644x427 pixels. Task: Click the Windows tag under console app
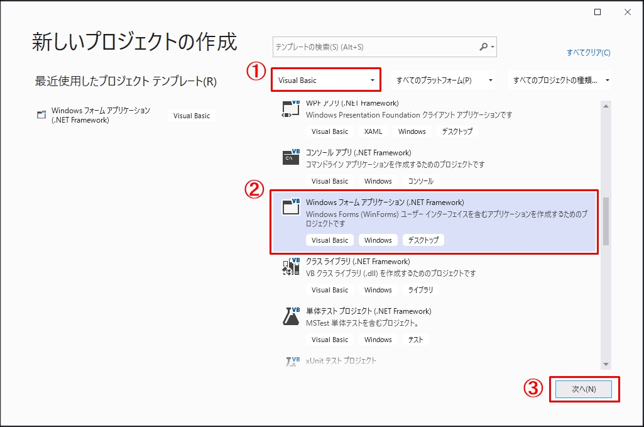tap(378, 181)
